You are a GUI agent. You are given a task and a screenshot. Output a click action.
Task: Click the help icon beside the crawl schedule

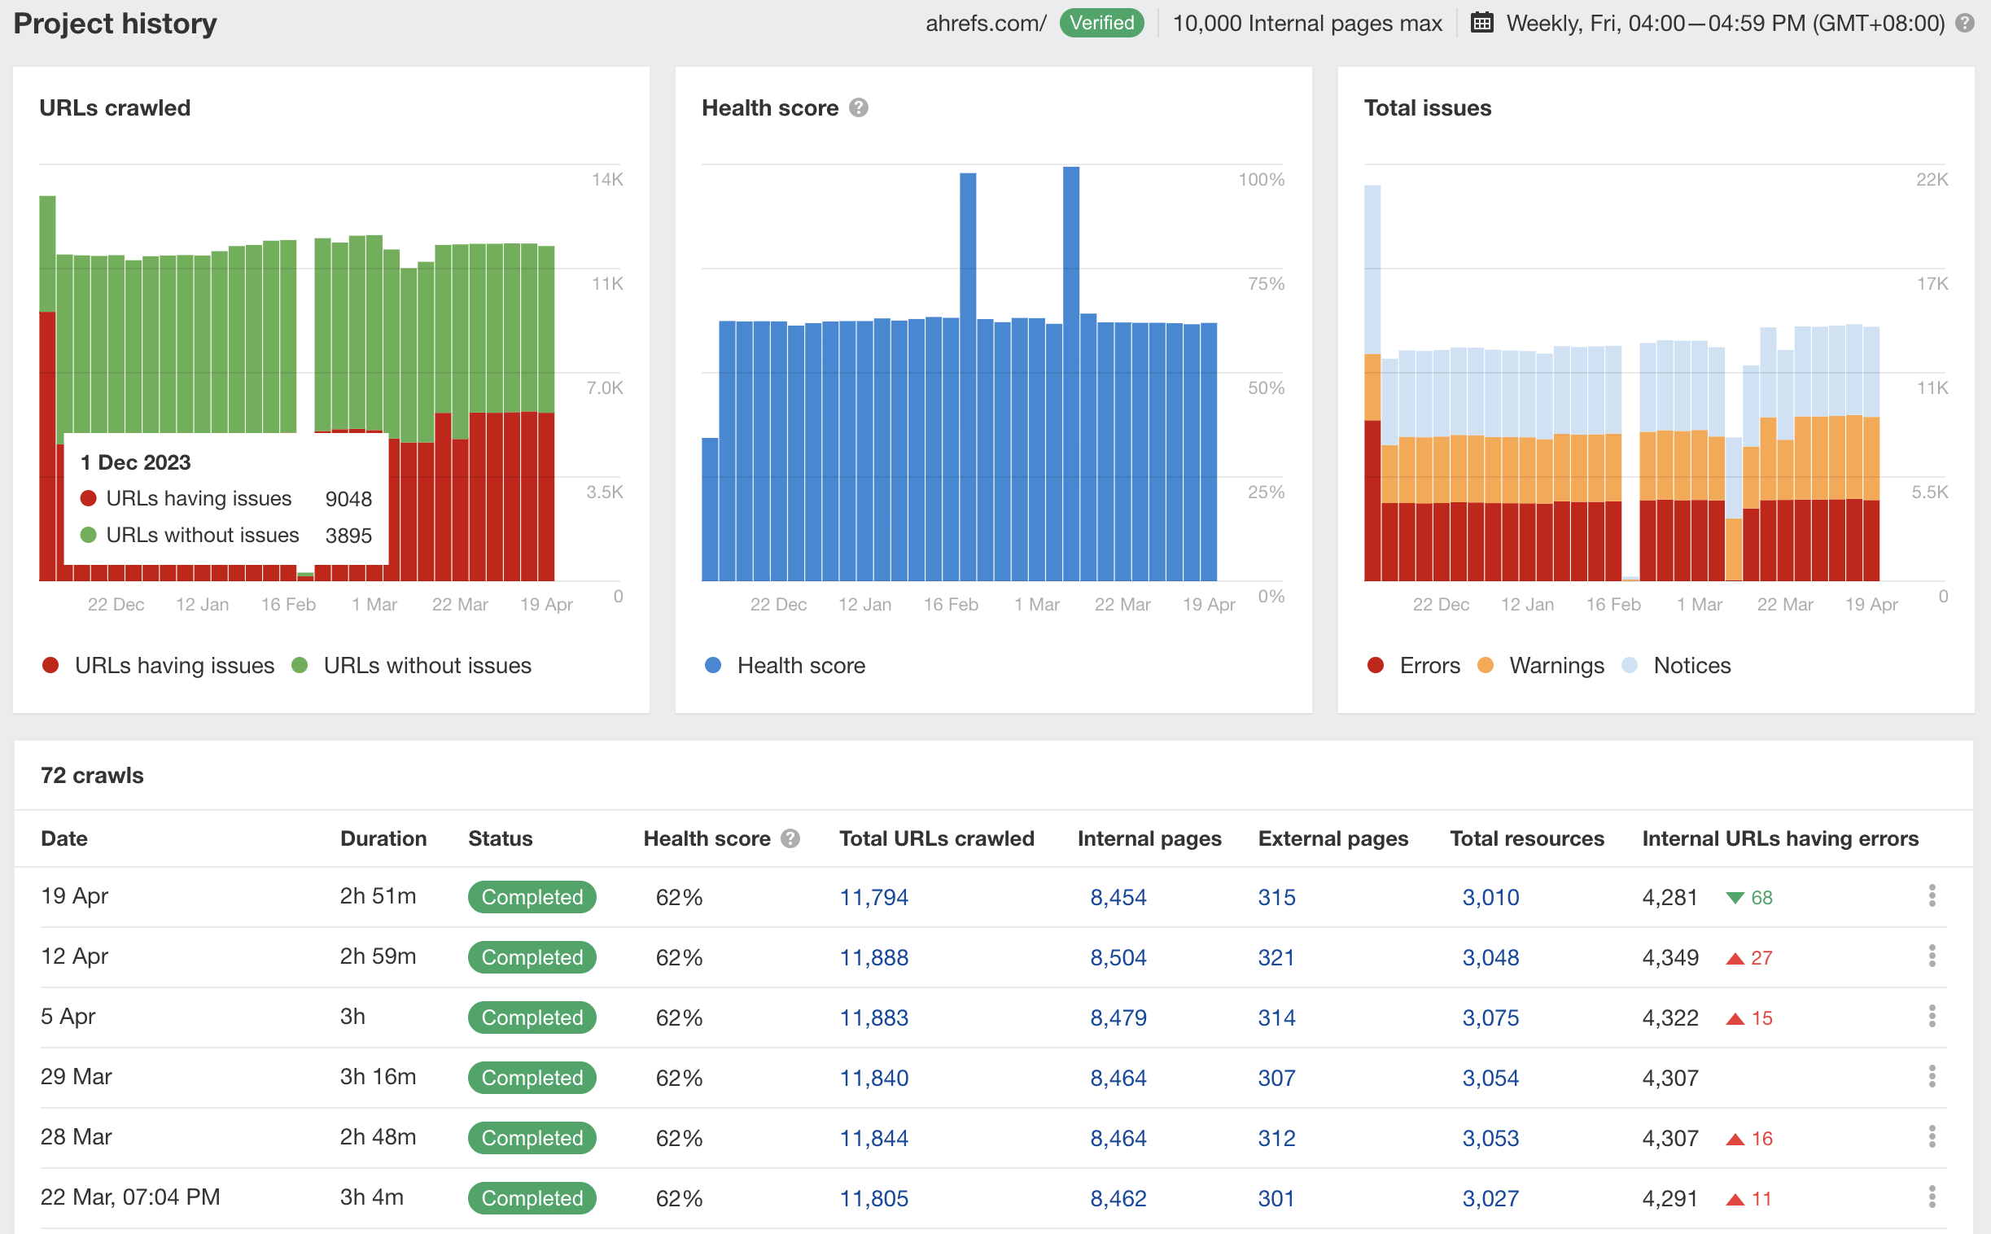(x=1967, y=23)
